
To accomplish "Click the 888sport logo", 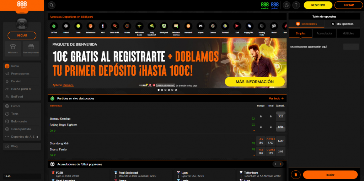I will [22, 5].
